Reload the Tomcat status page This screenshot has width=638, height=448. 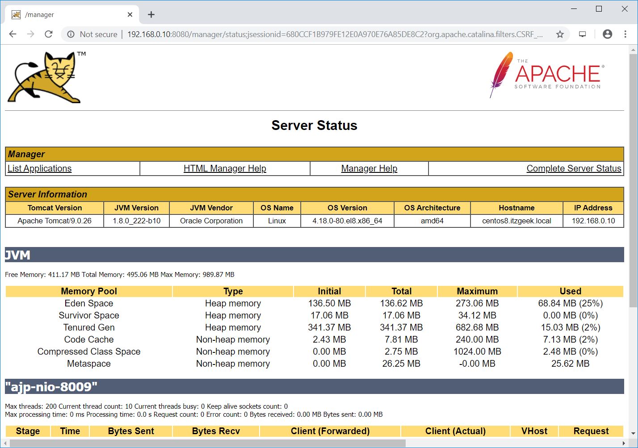pos(49,34)
